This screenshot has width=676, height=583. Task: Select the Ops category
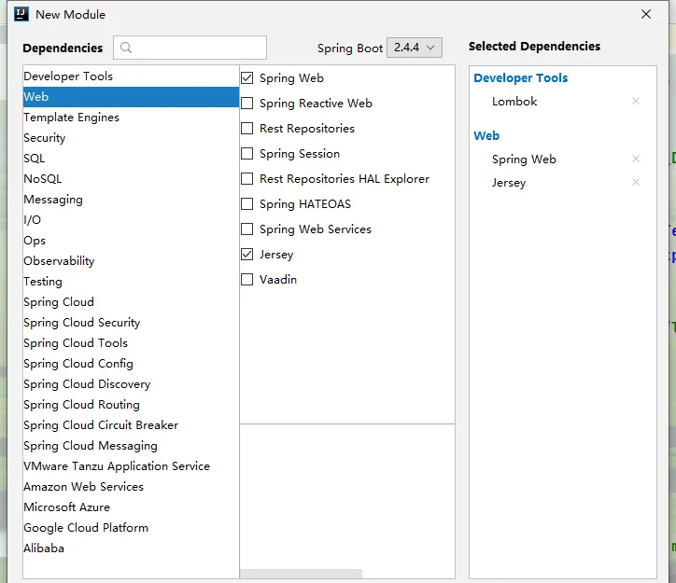[x=131, y=241]
